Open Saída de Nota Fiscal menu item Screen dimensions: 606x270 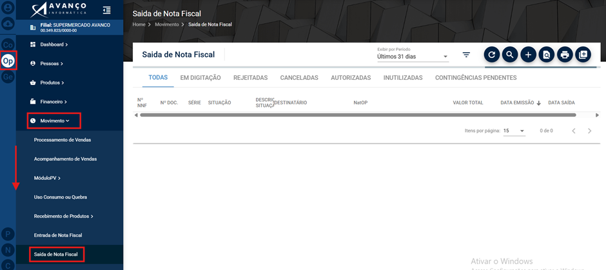[x=57, y=255]
